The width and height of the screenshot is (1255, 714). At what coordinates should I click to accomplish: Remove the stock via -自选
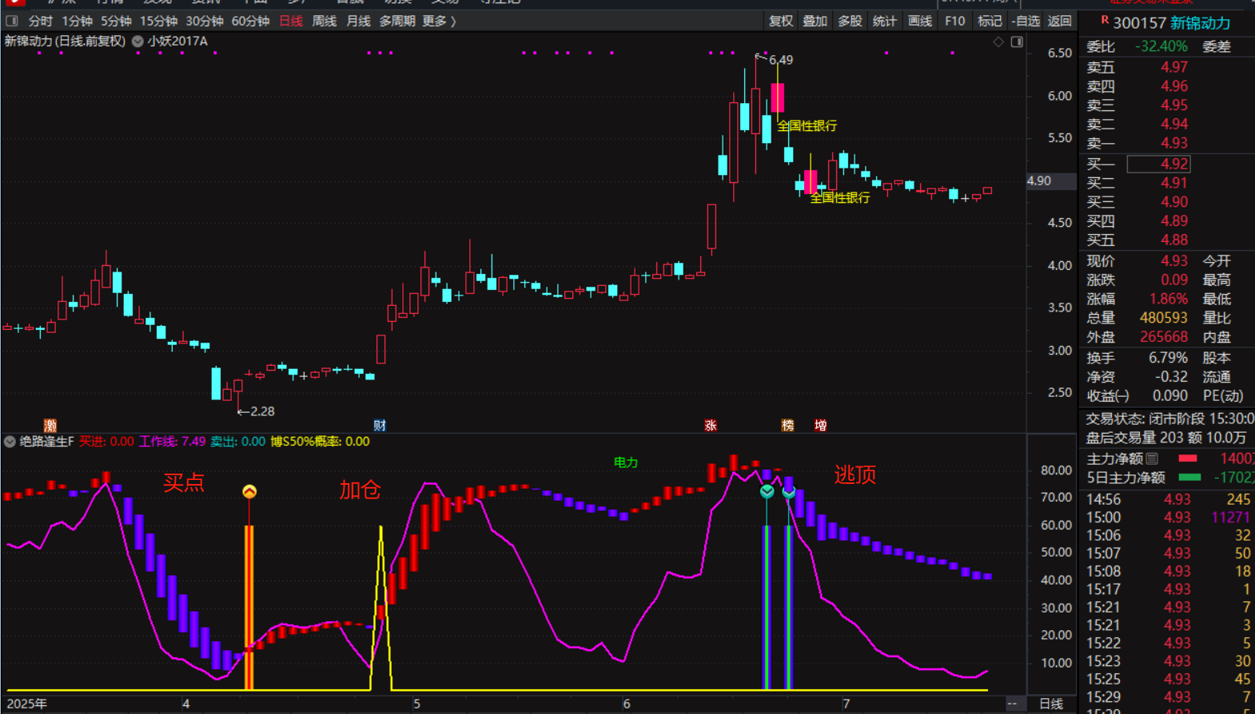coord(1026,21)
